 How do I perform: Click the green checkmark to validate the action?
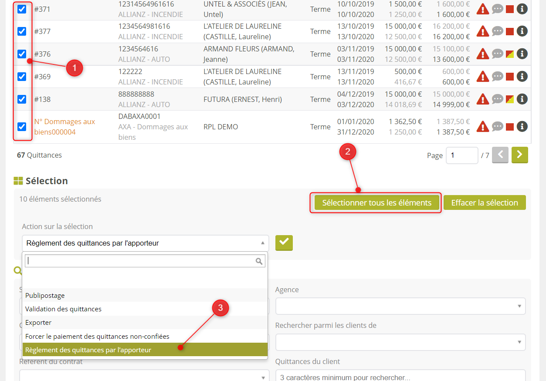pyautogui.click(x=284, y=243)
